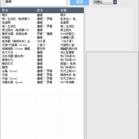Select the song 粉刷匠
The image size is (139, 139).
[6, 37]
